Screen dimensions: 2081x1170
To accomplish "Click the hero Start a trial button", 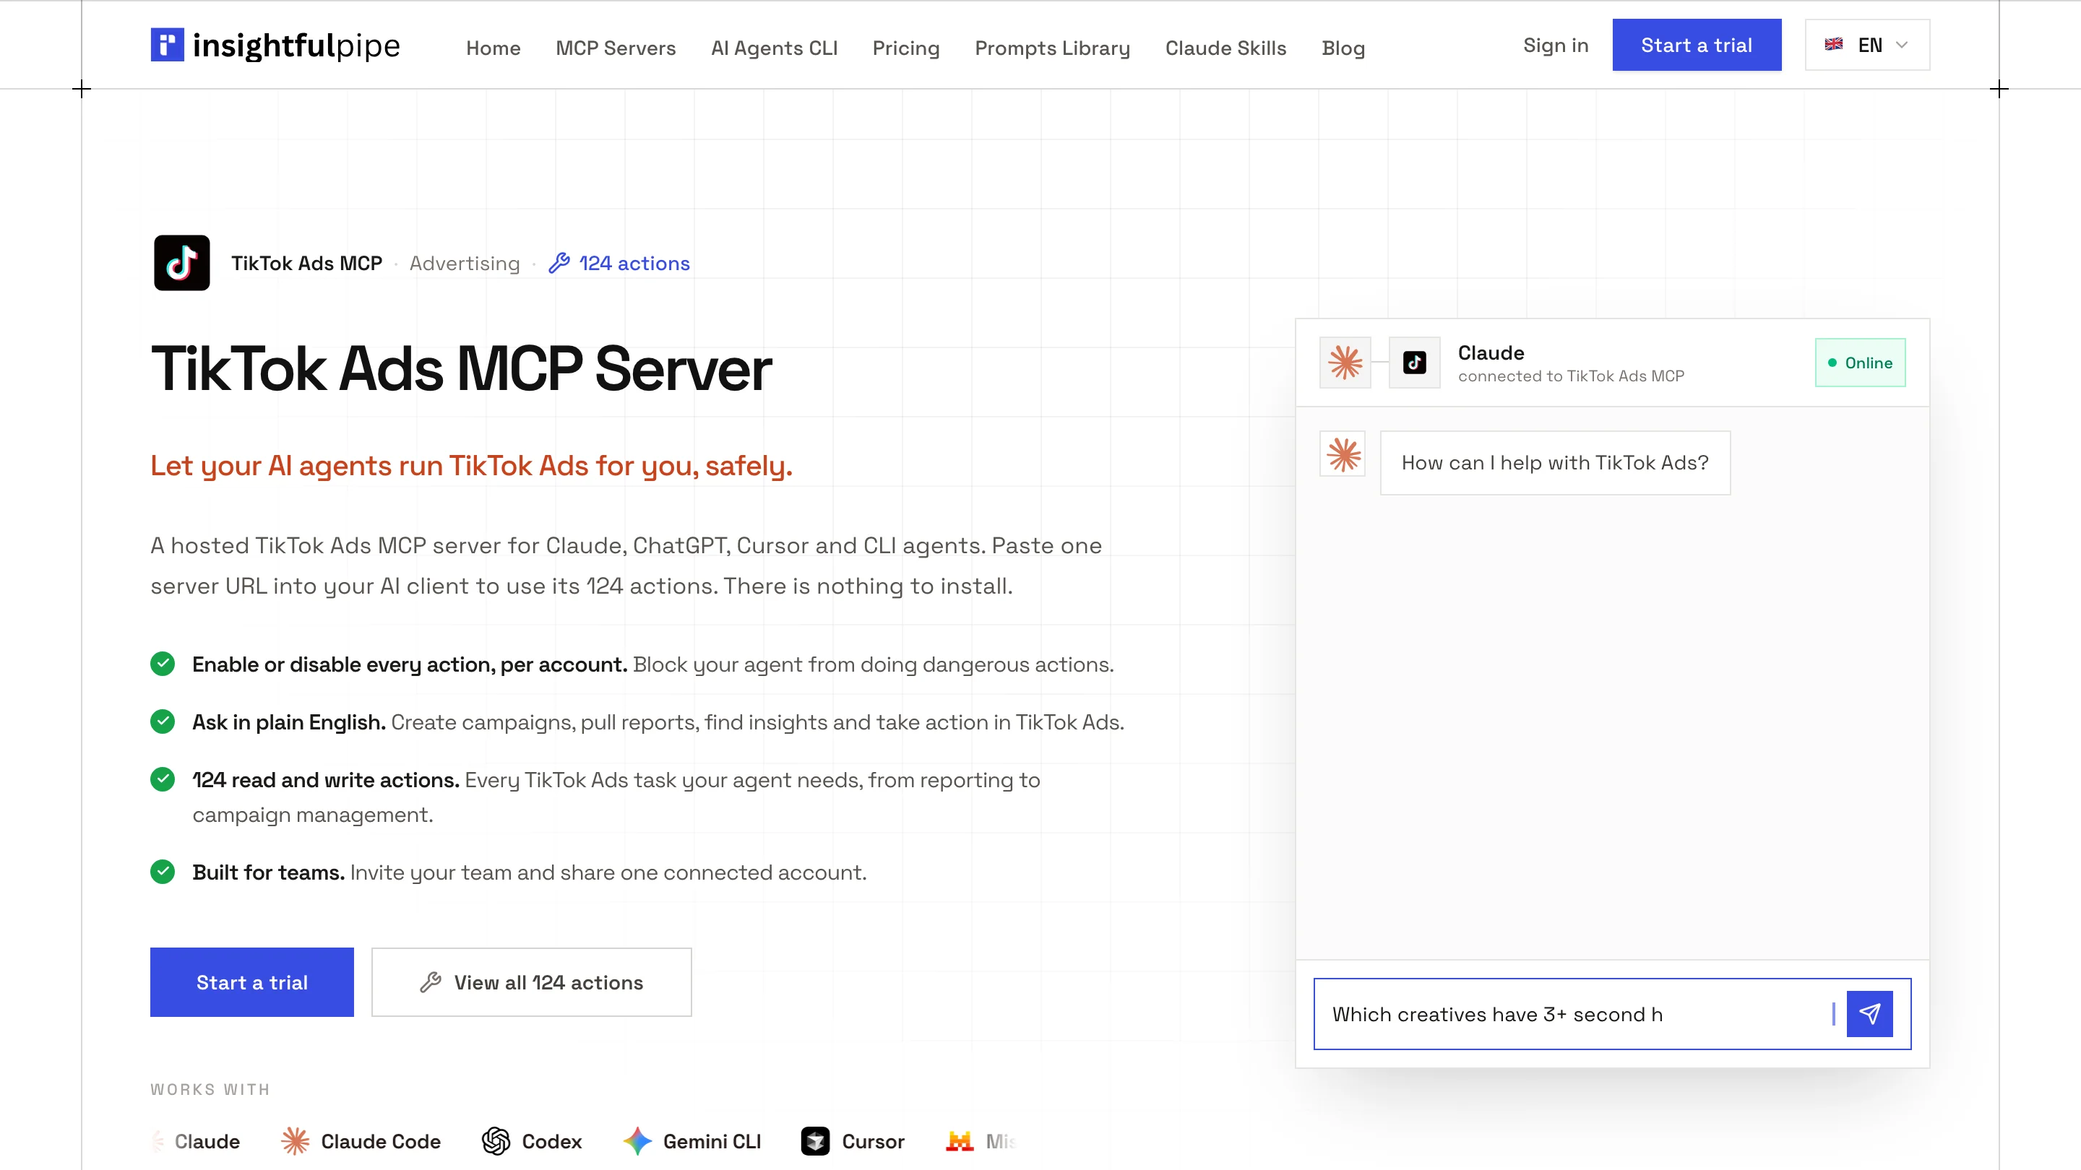I will click(x=251, y=982).
